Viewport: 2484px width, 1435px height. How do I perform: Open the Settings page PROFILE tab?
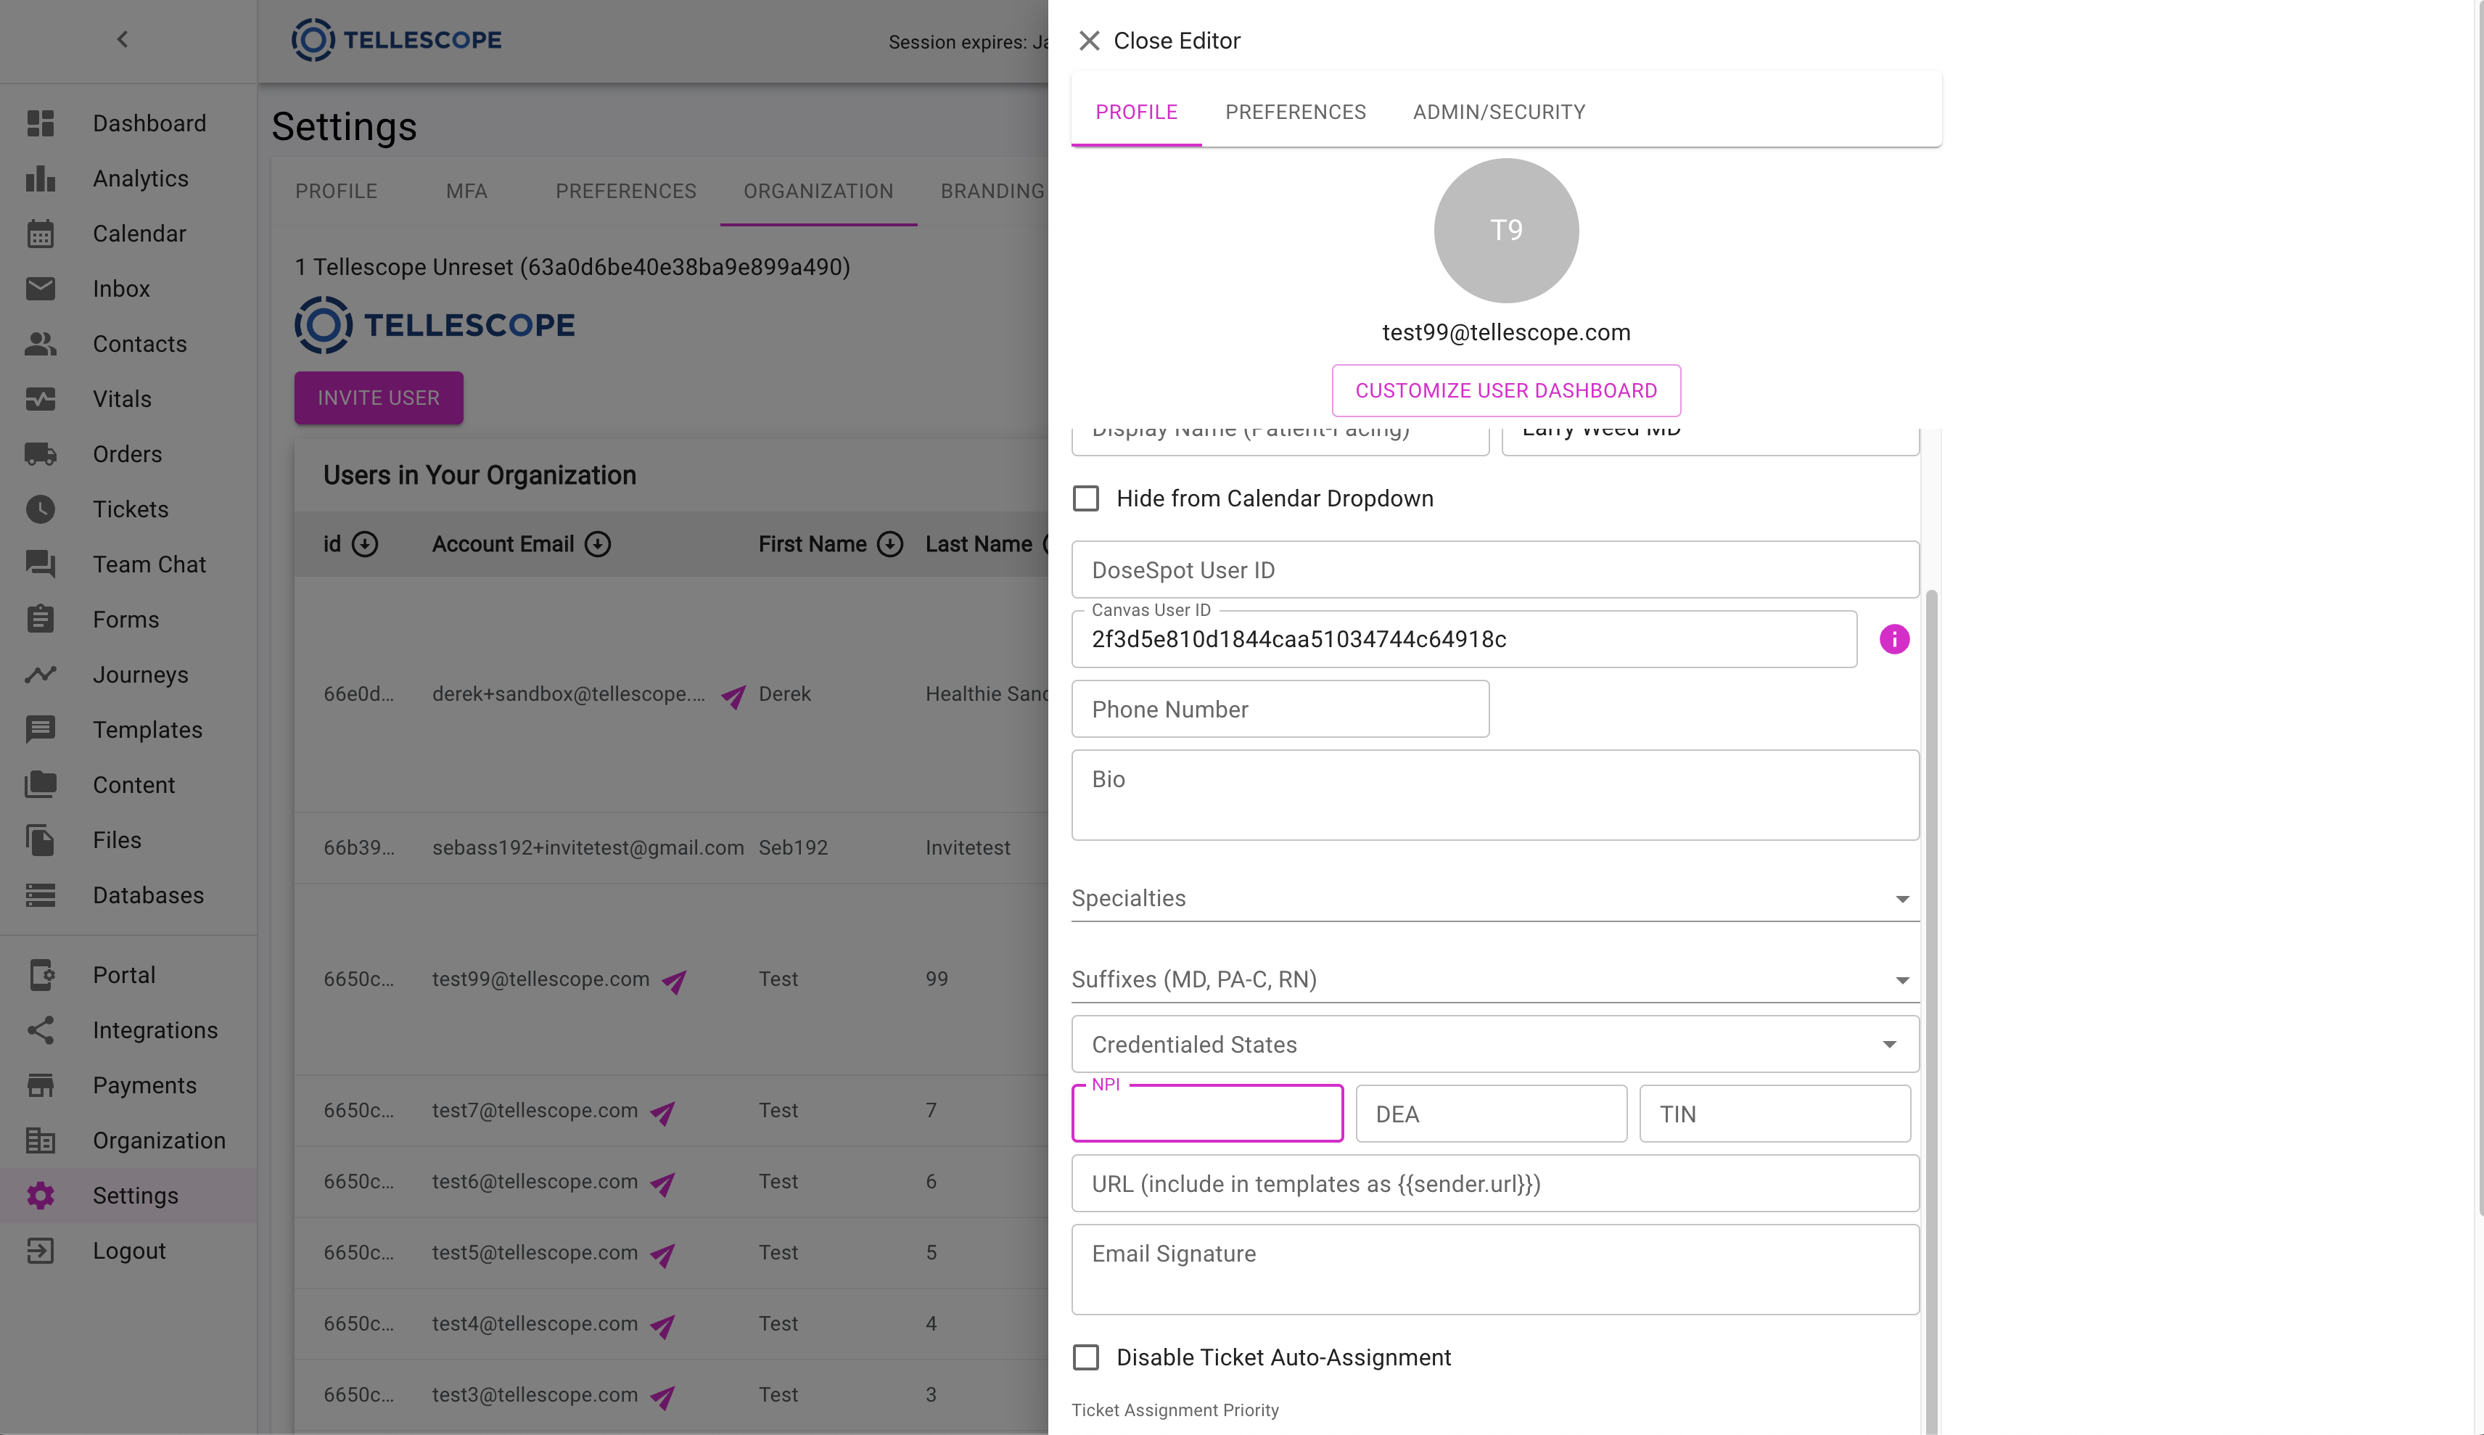(336, 192)
